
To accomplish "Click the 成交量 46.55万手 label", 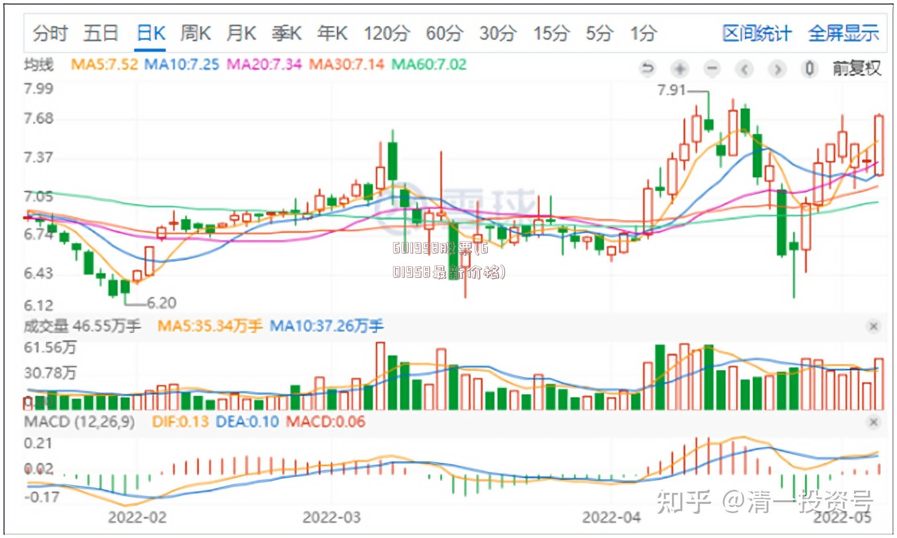I will point(82,326).
